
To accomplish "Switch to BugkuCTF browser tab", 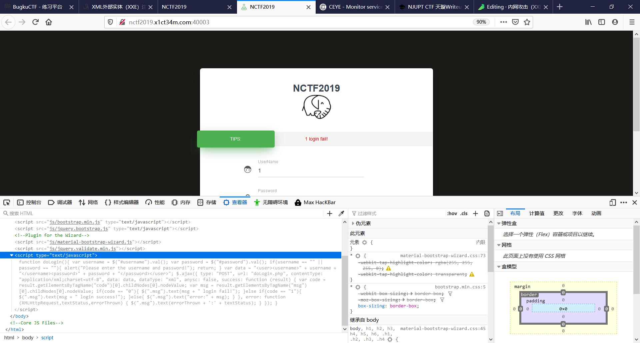I will (x=37, y=7).
